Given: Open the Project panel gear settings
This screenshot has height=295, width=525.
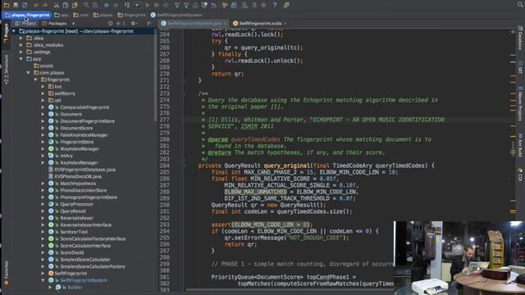Looking at the screenshot, I should pos(133,24).
